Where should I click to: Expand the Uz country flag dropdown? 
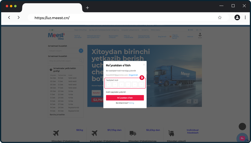(52, 30)
